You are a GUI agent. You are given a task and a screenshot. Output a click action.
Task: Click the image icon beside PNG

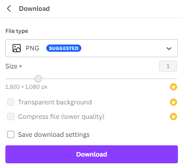pos(17,48)
